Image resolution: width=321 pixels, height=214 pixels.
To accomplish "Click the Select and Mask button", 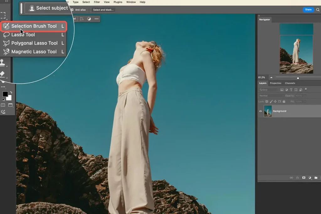I will (x=103, y=10).
